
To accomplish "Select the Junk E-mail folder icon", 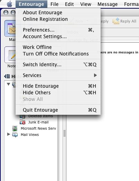I will pyautogui.click(x=22, y=122).
